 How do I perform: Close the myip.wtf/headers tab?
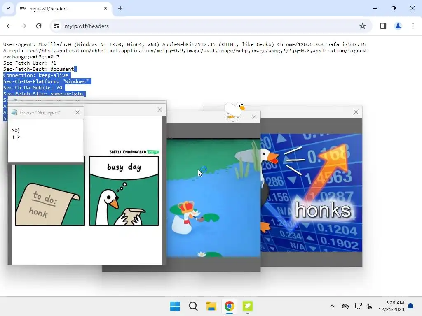pos(105,8)
